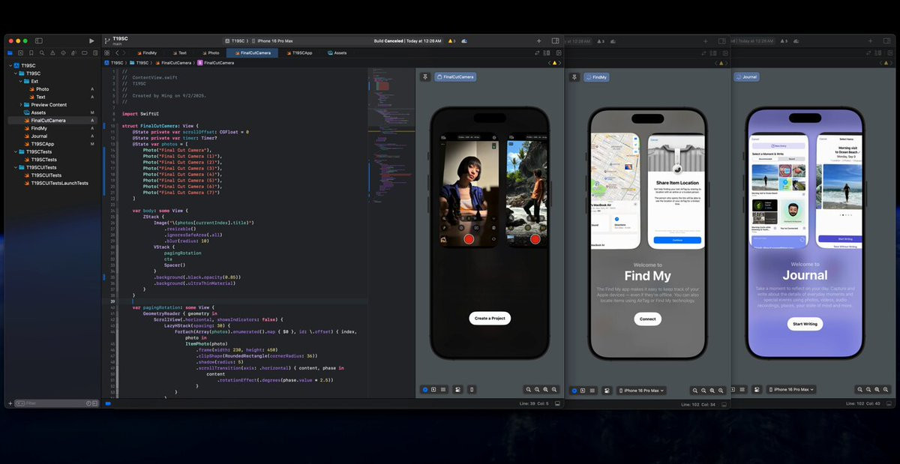The height and width of the screenshot is (464, 900).
Task: Open the Project navigator folder icon
Action: 10,53
